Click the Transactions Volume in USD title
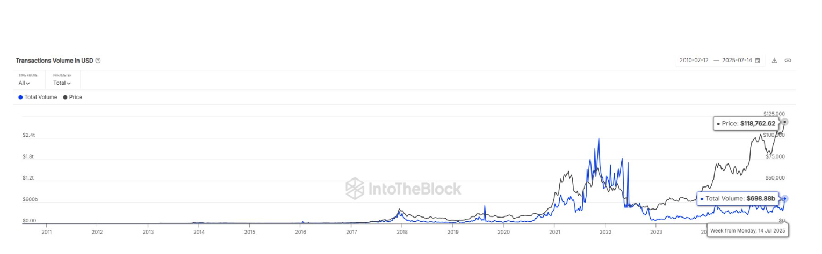 pyautogui.click(x=54, y=61)
